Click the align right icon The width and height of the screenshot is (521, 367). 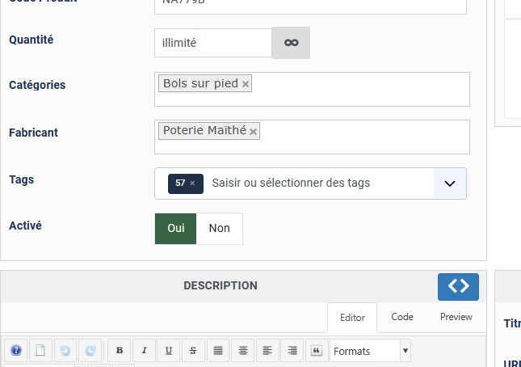(x=292, y=351)
